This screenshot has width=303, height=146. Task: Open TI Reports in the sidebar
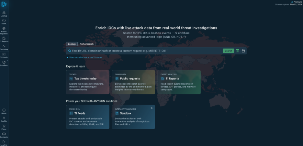[4, 39]
